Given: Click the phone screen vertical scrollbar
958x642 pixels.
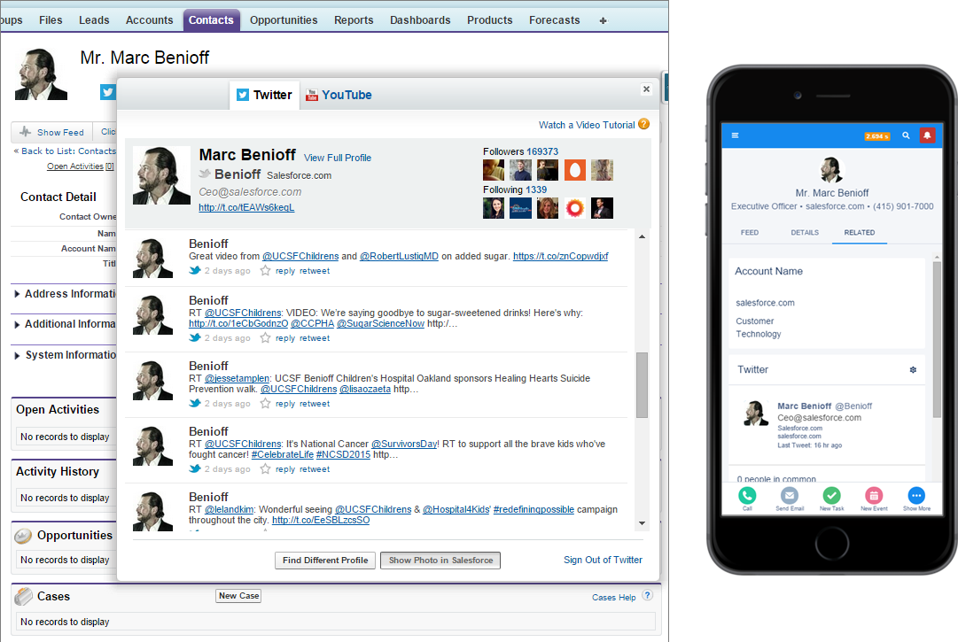Looking at the screenshot, I should click(x=937, y=339).
